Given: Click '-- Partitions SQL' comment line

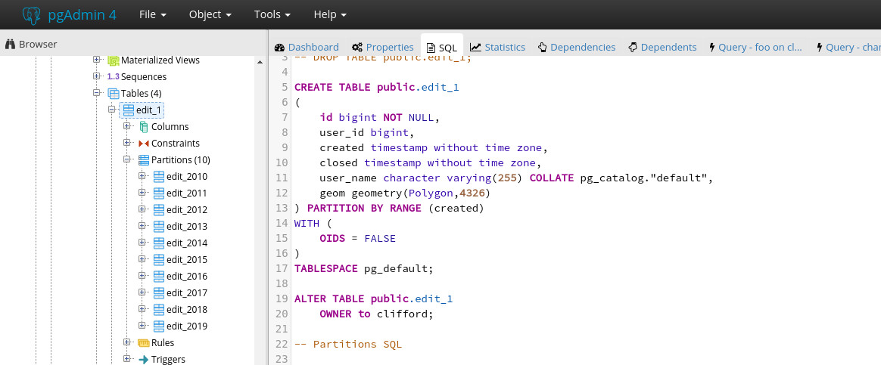Looking at the screenshot, I should click(348, 345).
